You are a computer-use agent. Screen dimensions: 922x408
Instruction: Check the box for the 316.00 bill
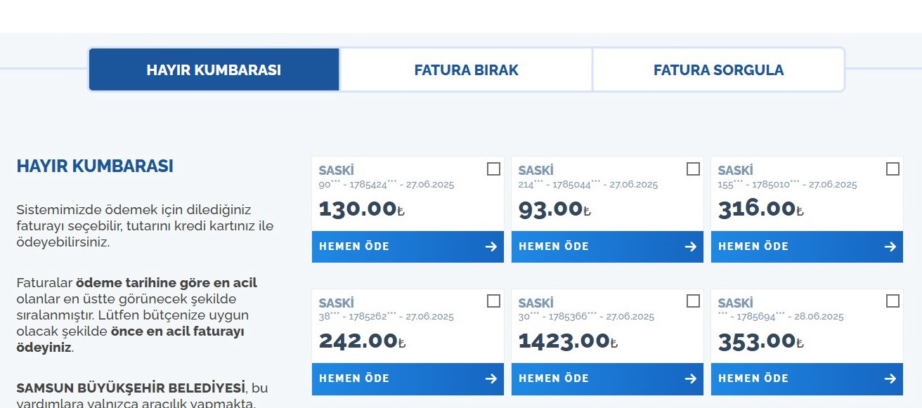(892, 169)
